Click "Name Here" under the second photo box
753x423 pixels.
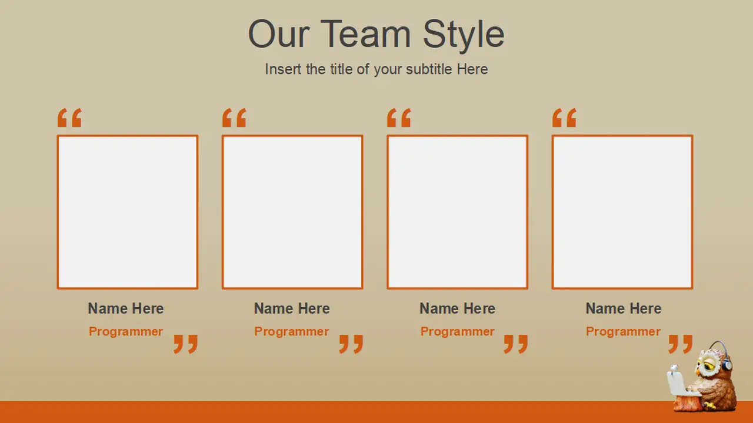pyautogui.click(x=292, y=308)
